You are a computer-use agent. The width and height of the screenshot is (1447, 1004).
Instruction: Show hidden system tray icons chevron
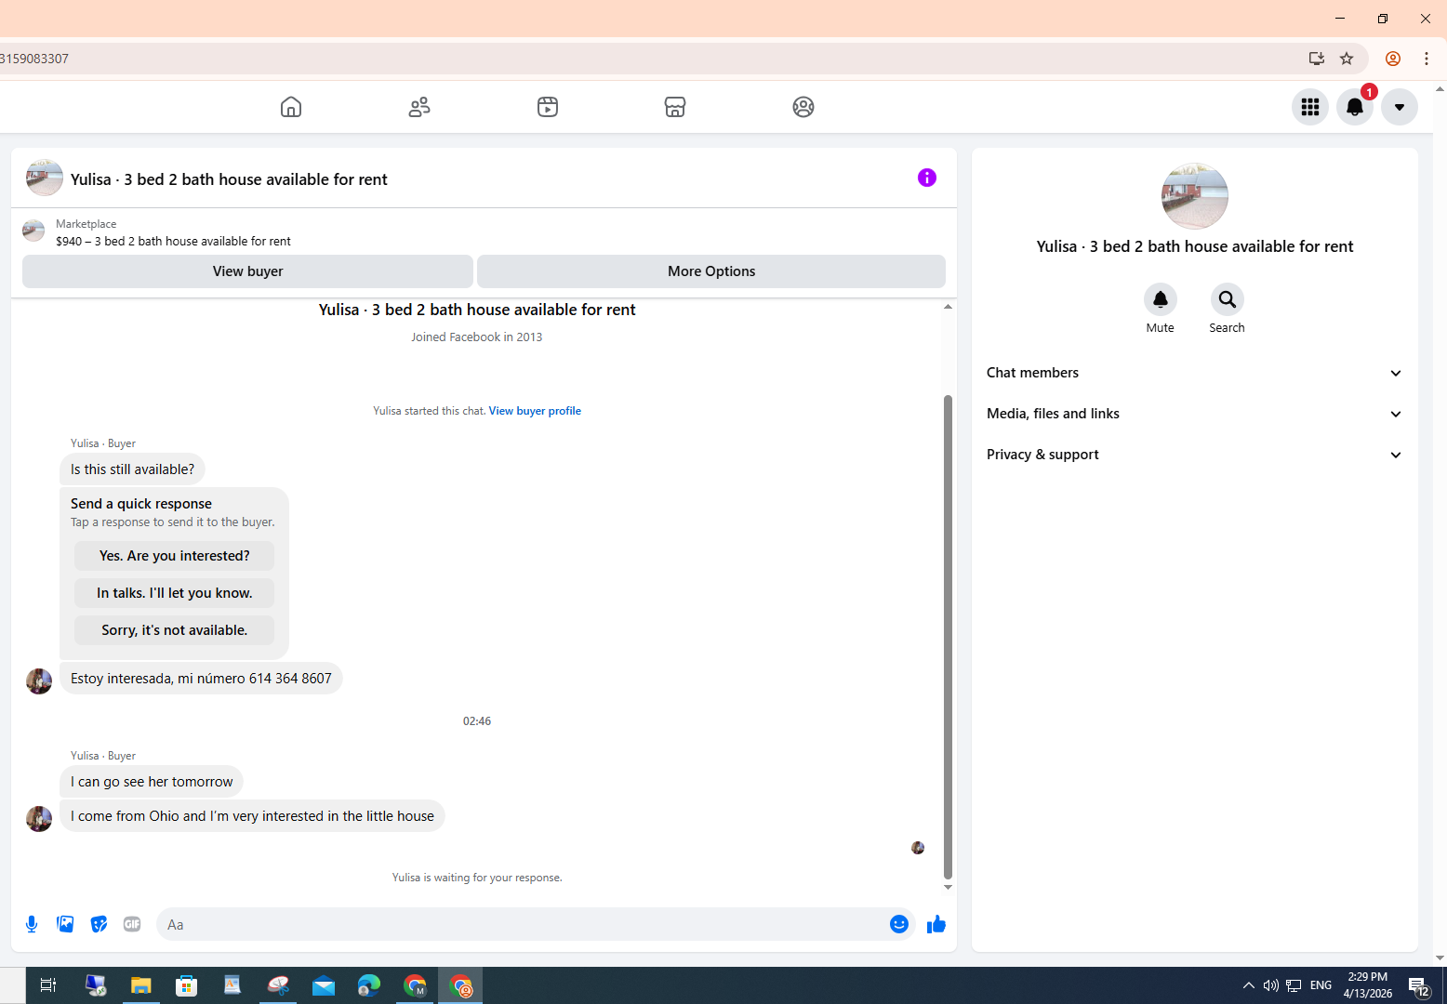(1248, 985)
